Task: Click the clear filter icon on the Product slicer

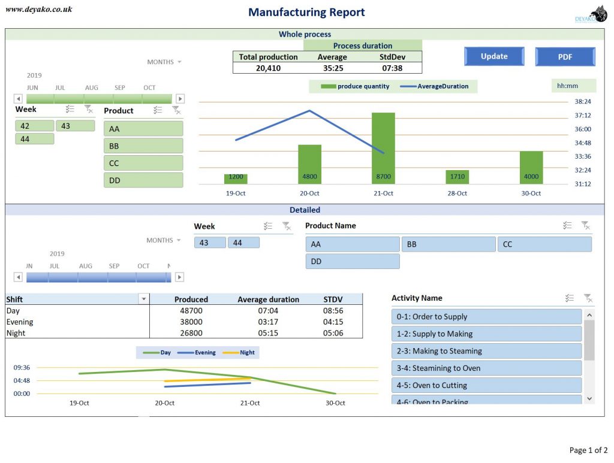Action: point(176,110)
